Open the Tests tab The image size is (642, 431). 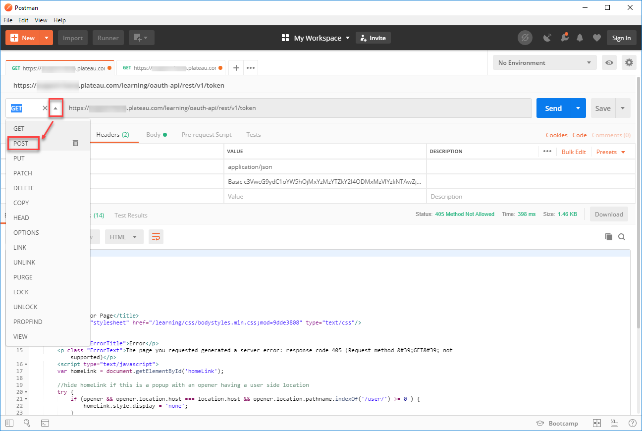click(253, 135)
